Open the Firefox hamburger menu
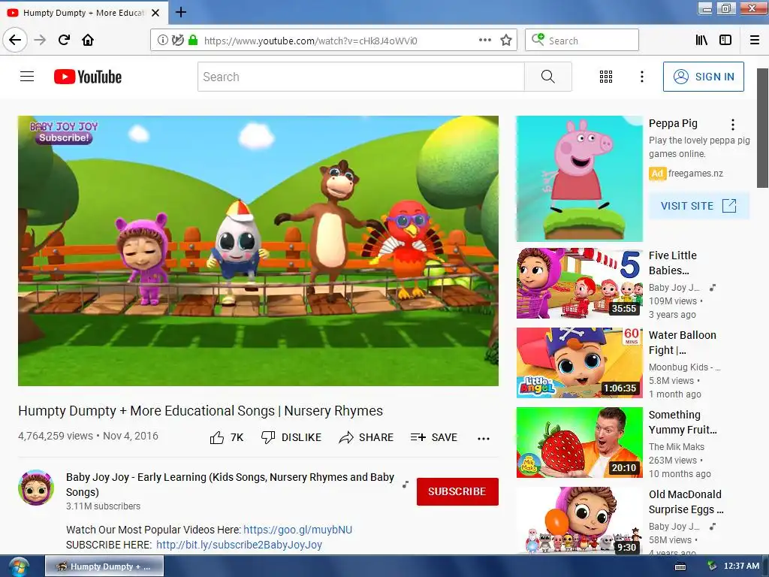This screenshot has width=769, height=577. pos(755,41)
